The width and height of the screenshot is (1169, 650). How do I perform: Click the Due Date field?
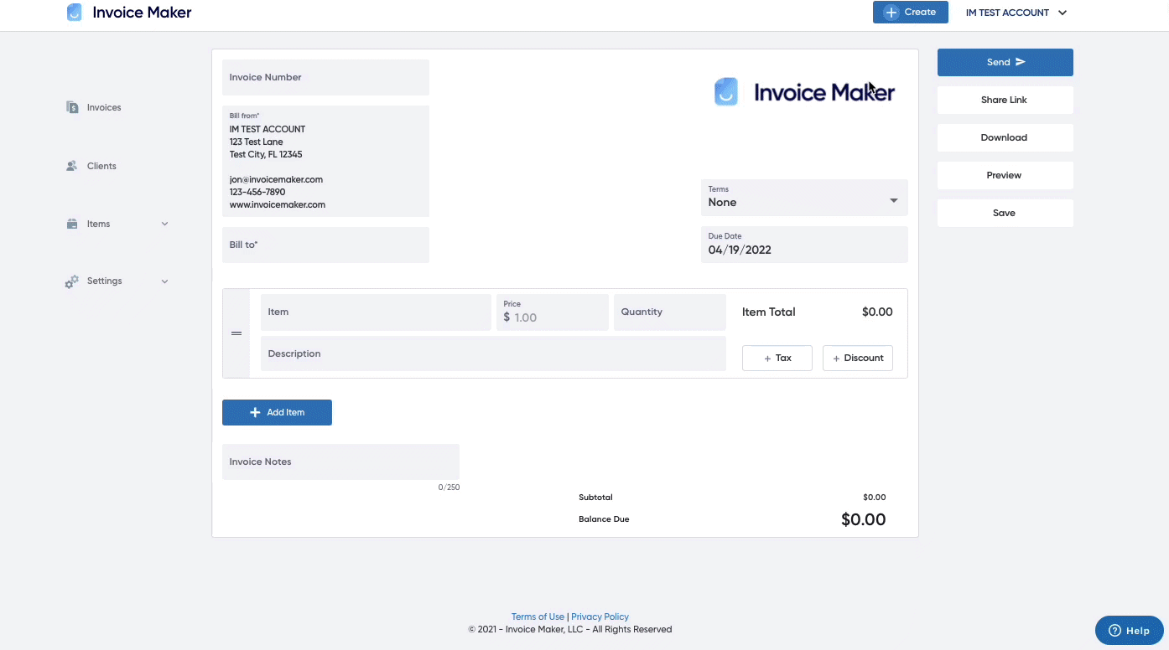pos(804,245)
